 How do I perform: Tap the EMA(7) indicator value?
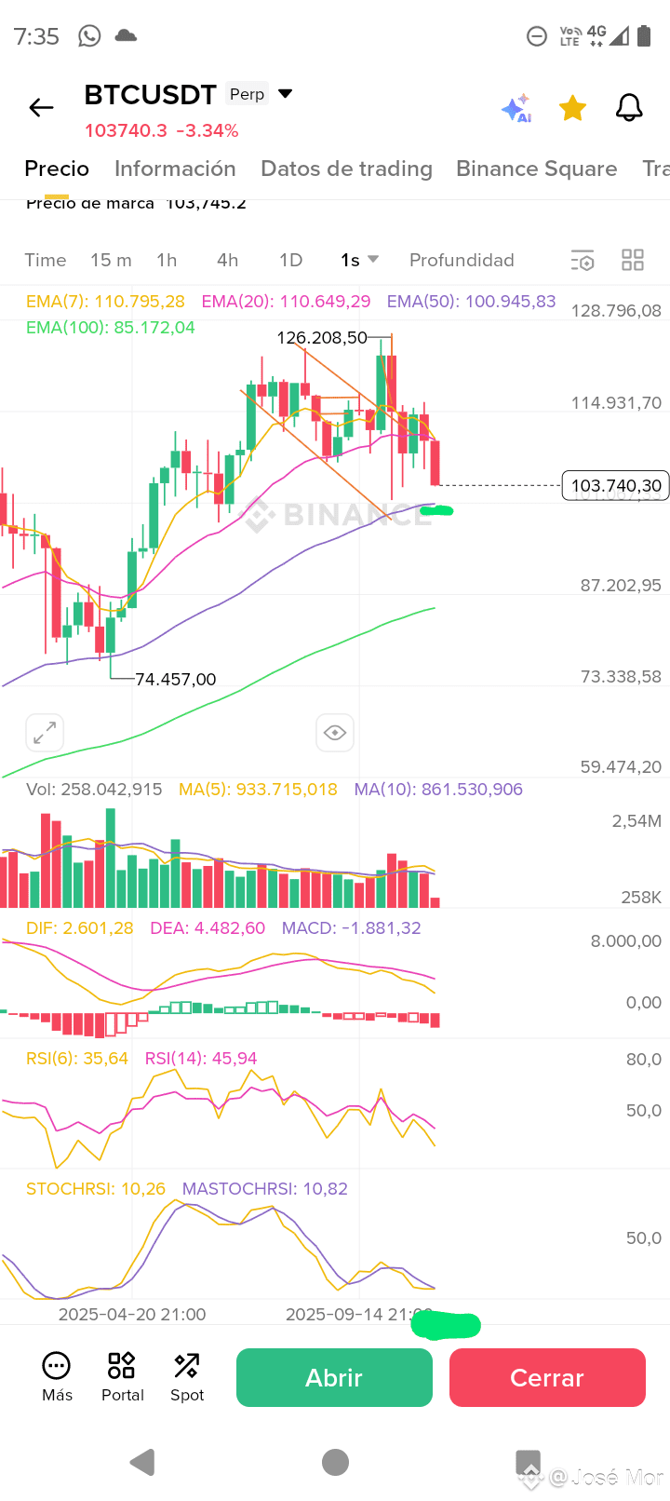click(x=105, y=302)
